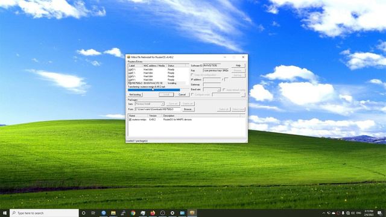
Task: Launch Firefox from the taskbar
Action: (153, 213)
